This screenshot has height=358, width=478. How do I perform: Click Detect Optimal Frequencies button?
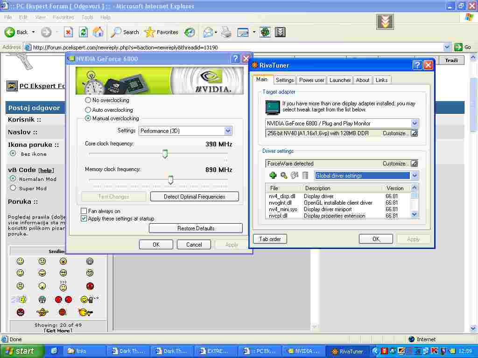click(x=194, y=197)
